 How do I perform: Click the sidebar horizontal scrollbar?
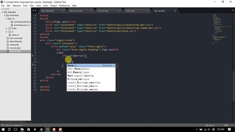13,122
